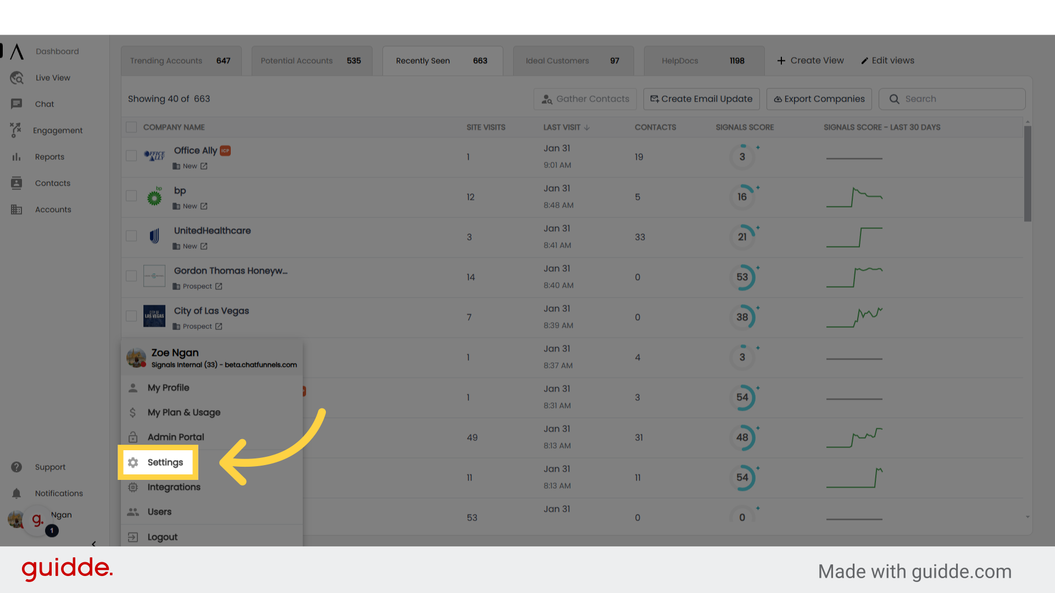
Task: Open external link icon under bp
Action: (204, 206)
